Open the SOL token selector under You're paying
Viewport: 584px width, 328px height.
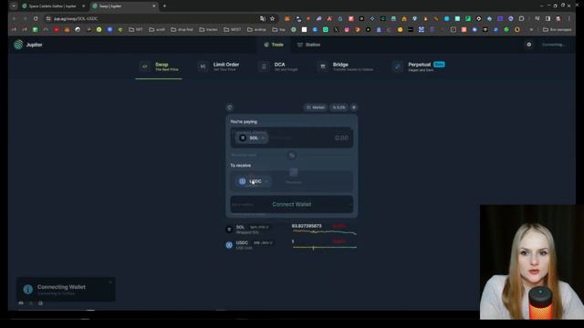[x=252, y=138]
